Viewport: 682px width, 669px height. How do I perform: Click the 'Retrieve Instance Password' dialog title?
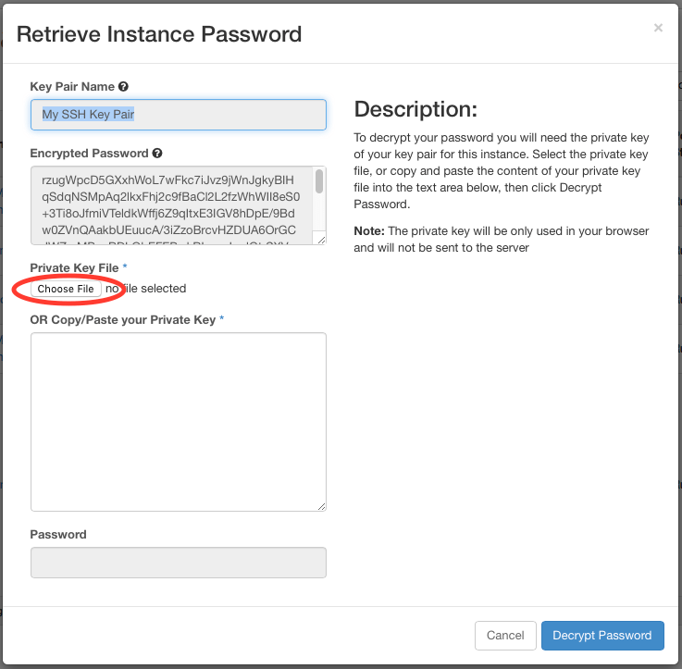(159, 35)
